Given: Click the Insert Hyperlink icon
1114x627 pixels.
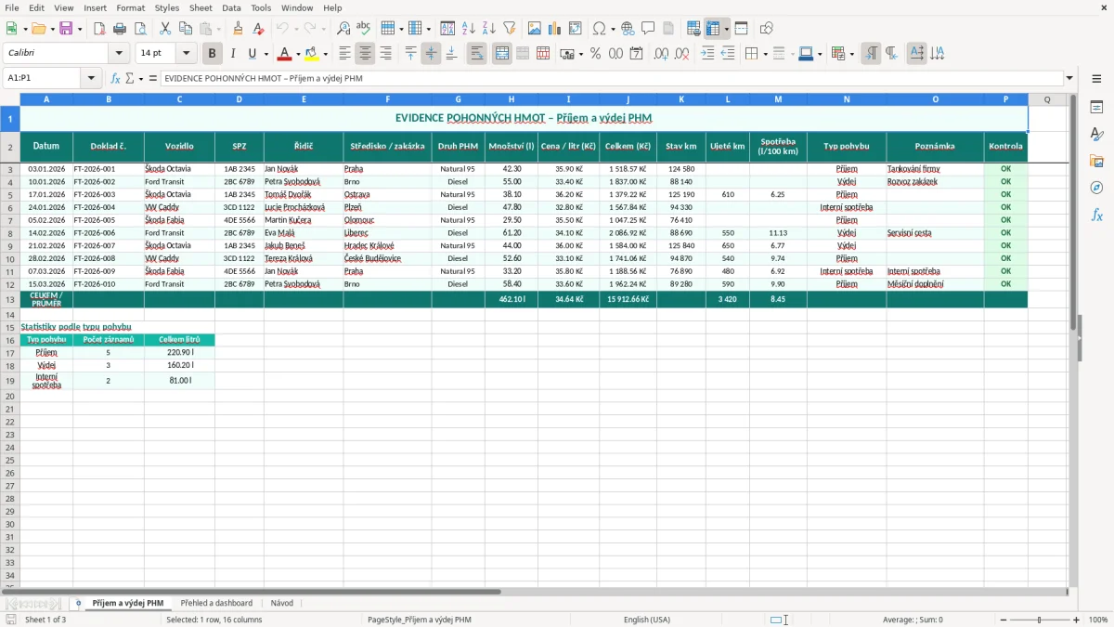Looking at the screenshot, I should click(x=628, y=29).
